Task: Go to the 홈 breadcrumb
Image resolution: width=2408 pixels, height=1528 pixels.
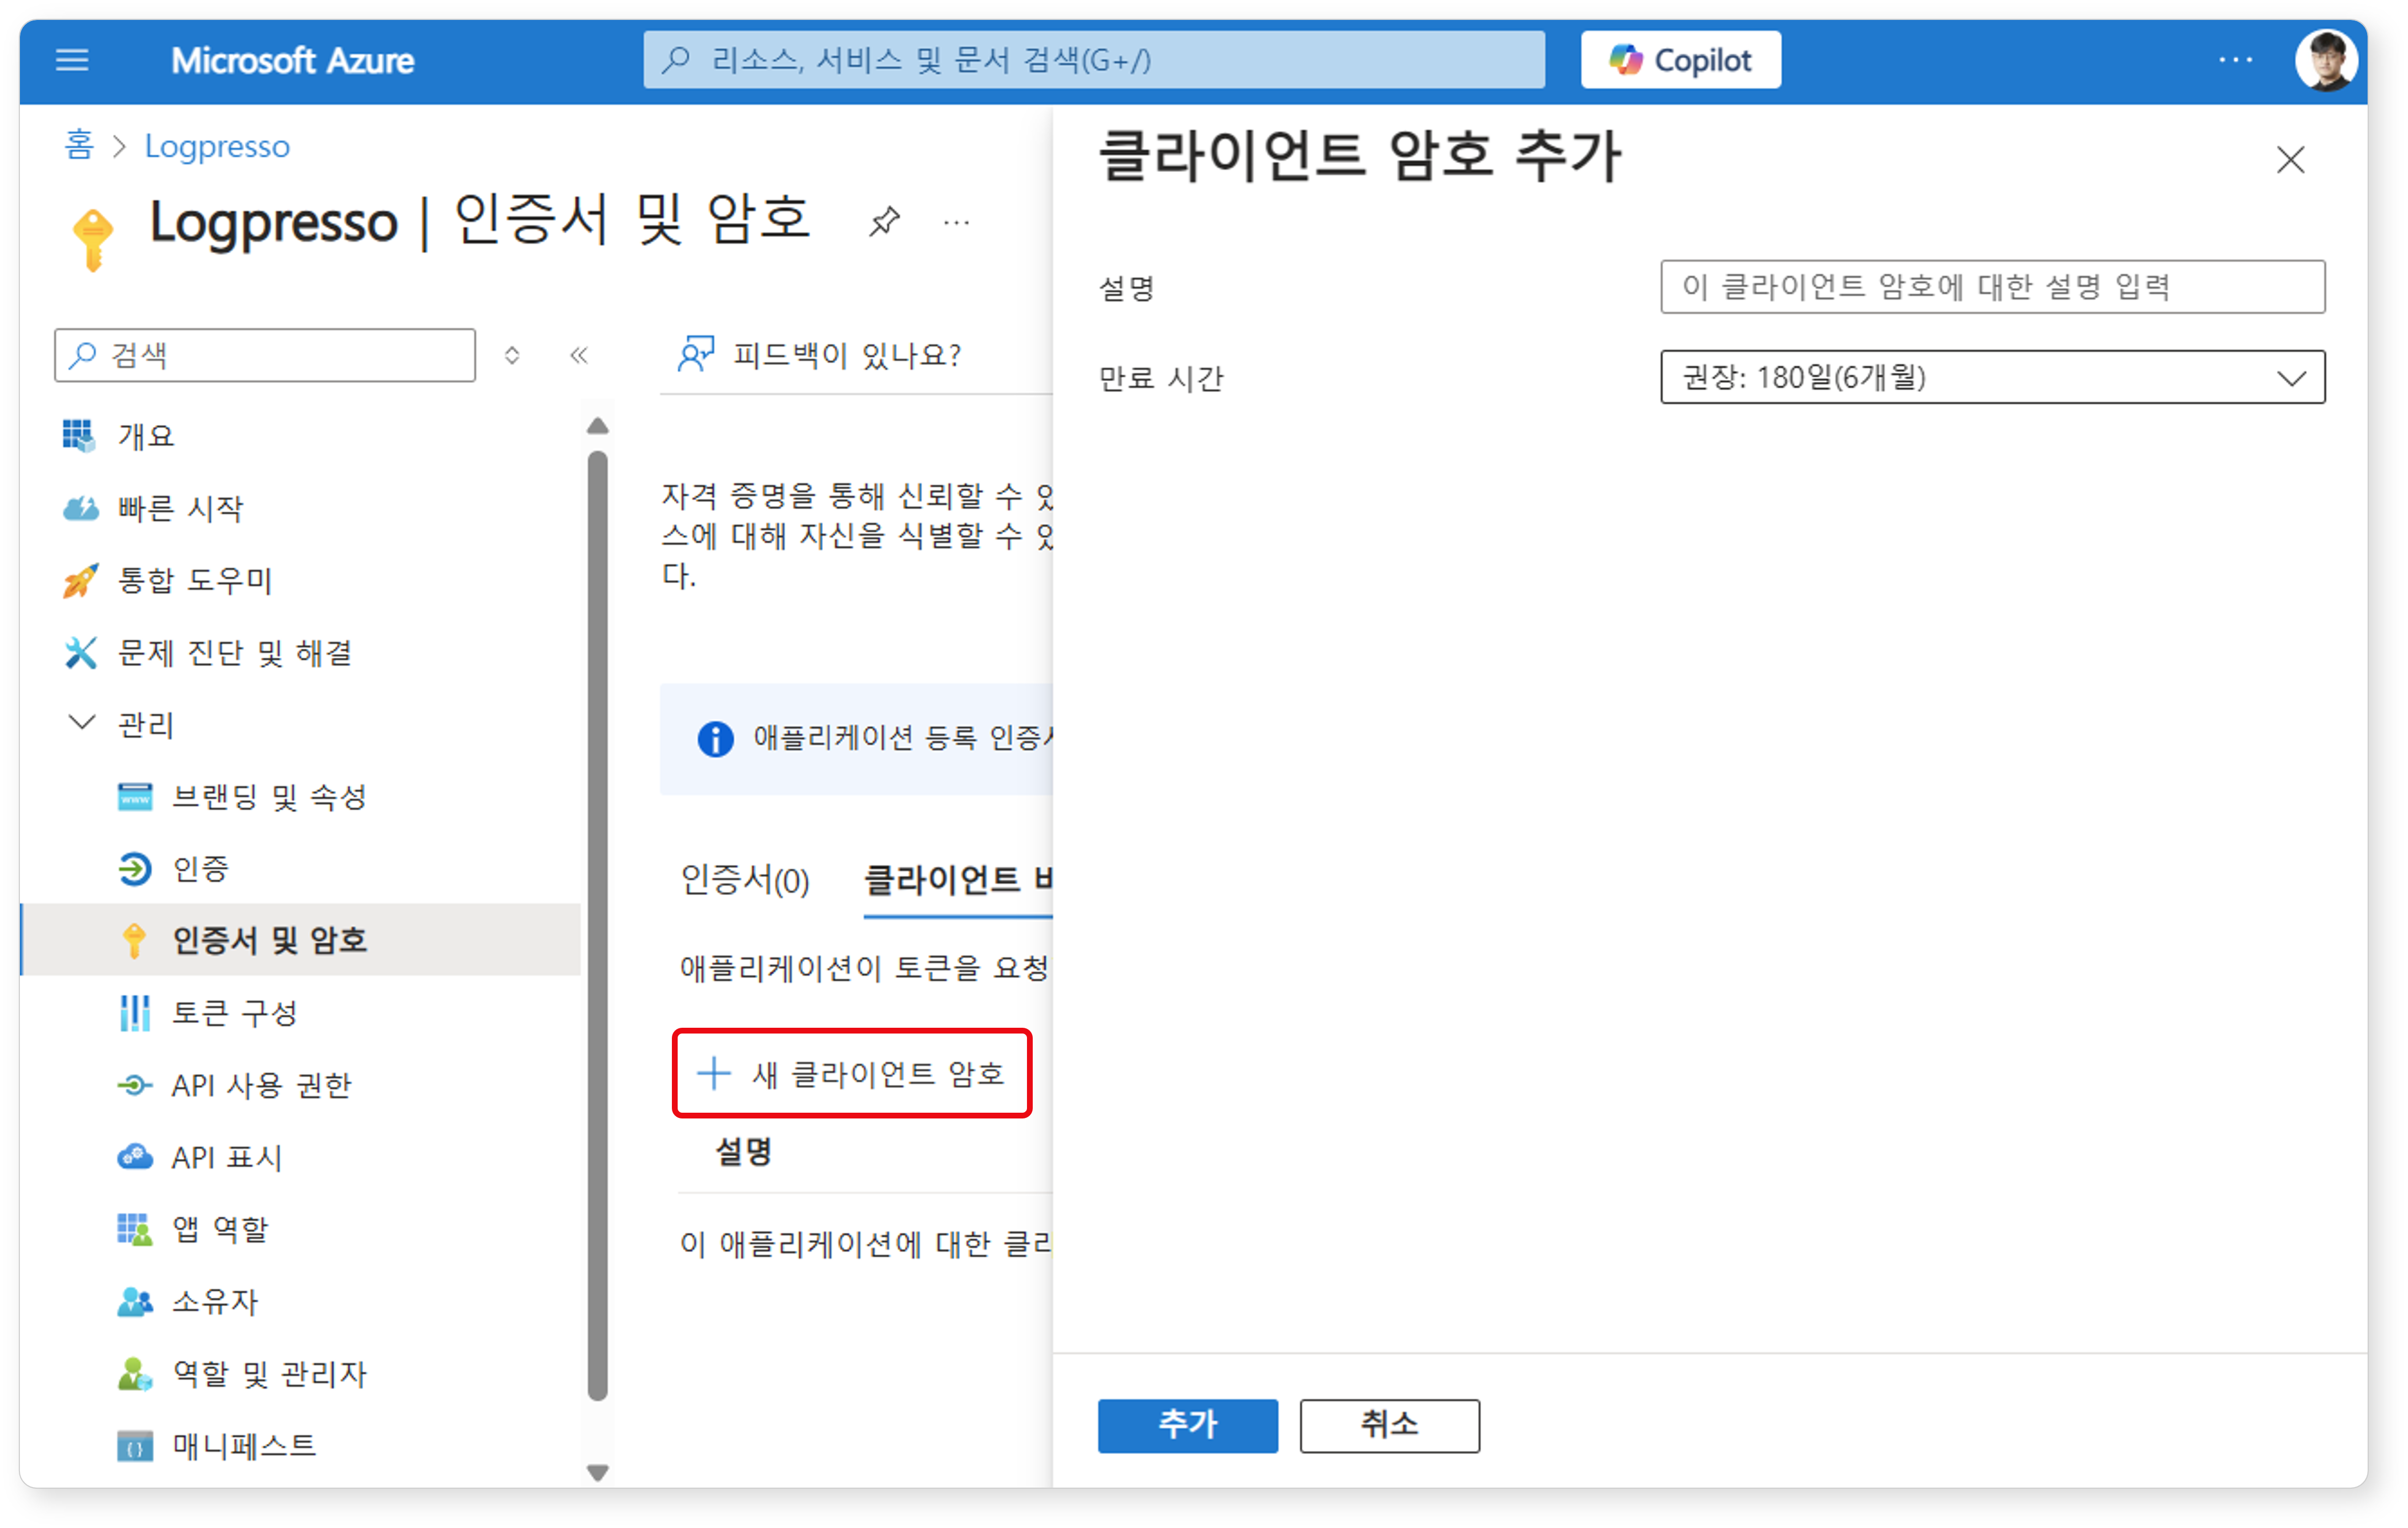Action: tap(79, 146)
